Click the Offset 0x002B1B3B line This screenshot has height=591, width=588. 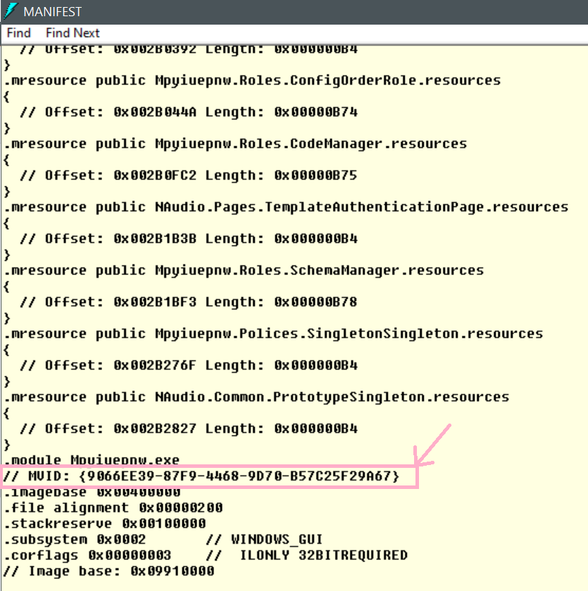tap(189, 239)
